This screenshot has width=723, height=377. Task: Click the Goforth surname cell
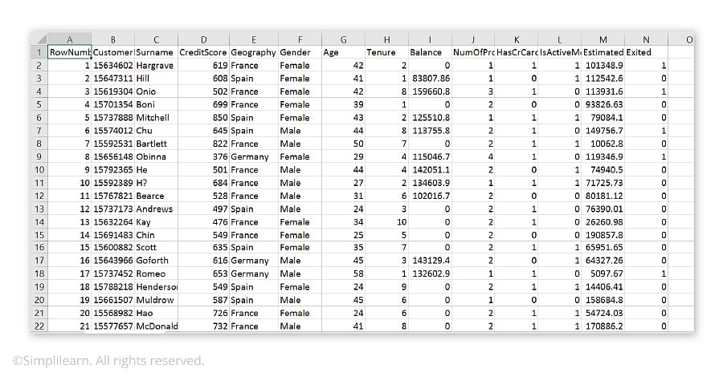click(x=155, y=261)
